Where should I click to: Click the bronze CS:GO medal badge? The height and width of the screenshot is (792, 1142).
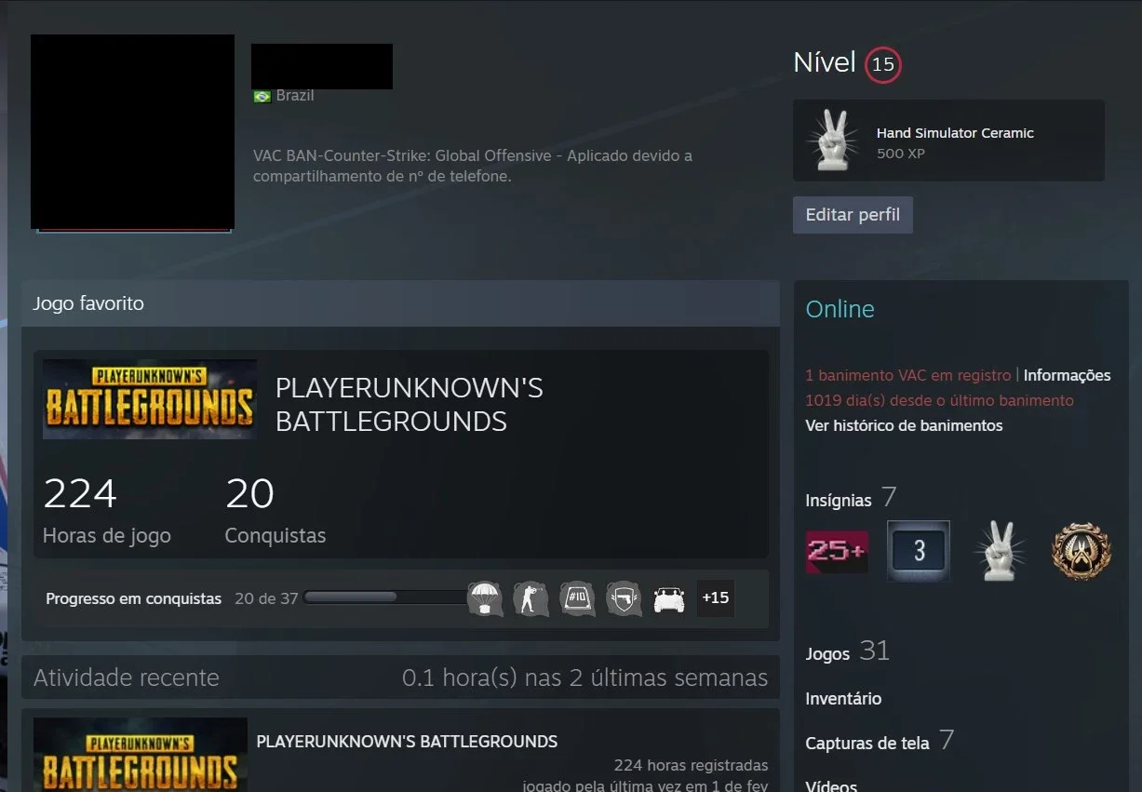point(1082,551)
